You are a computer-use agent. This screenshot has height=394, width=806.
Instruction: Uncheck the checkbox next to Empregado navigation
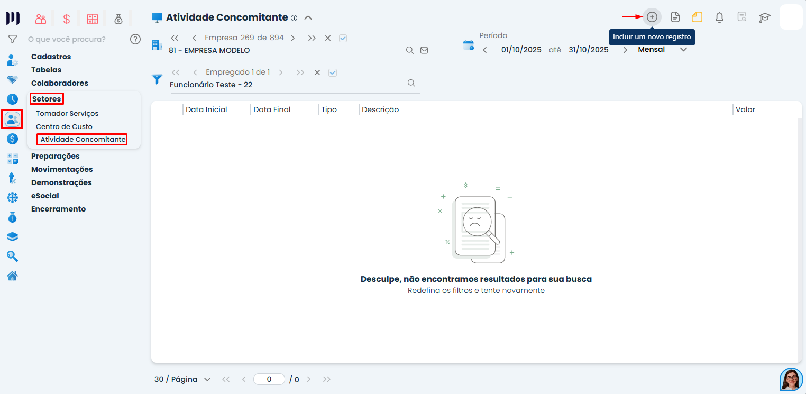333,72
